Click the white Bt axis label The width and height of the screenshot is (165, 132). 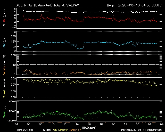click(4, 25)
